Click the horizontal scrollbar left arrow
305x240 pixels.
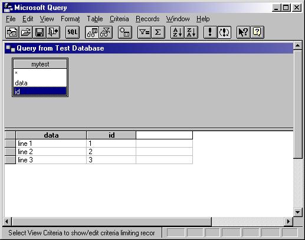pos(7,222)
